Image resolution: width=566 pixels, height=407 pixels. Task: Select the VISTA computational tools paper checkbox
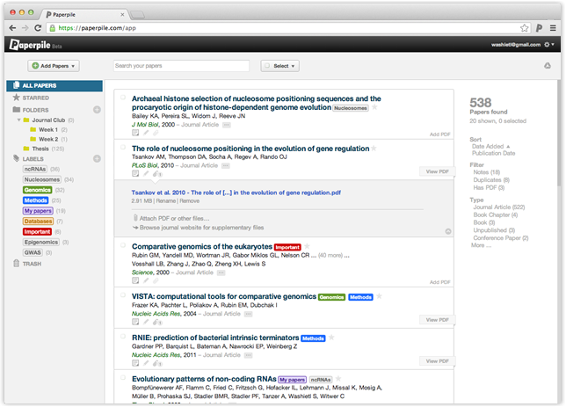pos(123,298)
